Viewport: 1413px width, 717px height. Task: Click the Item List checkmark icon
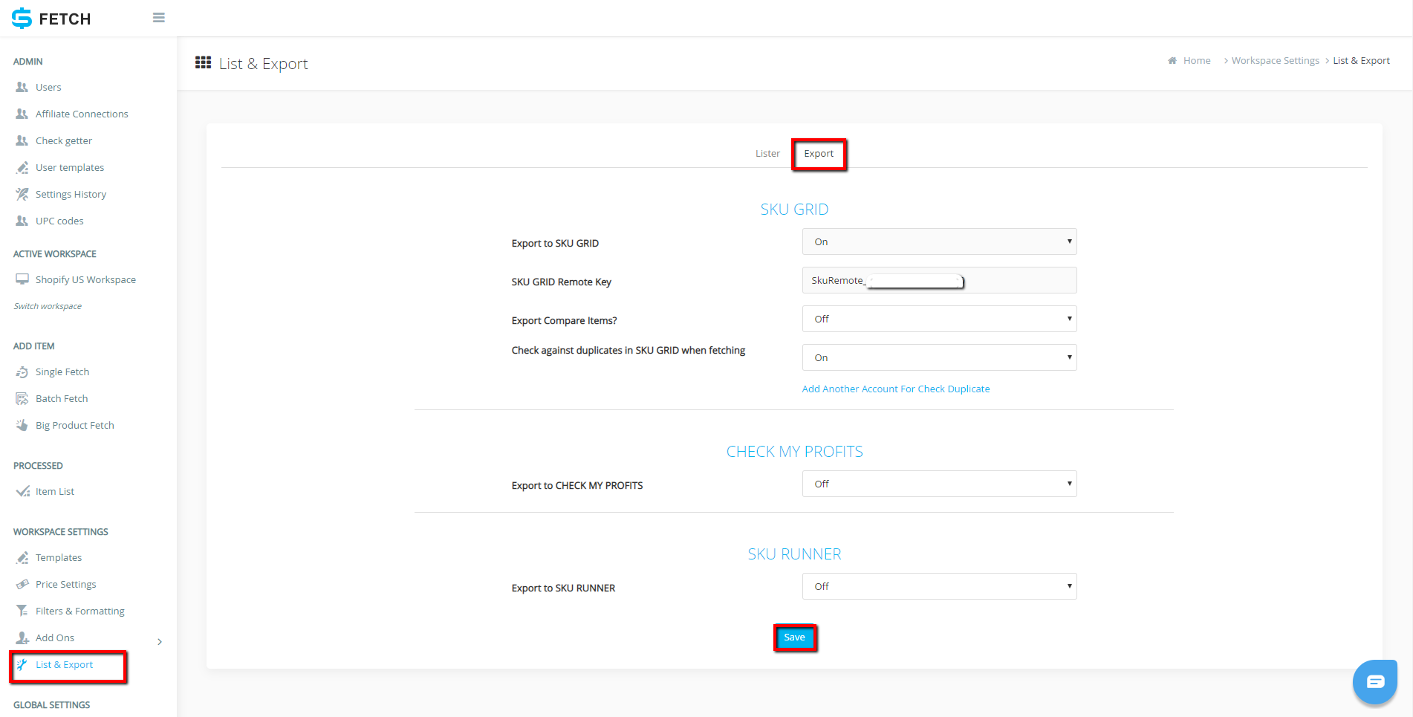(x=23, y=491)
